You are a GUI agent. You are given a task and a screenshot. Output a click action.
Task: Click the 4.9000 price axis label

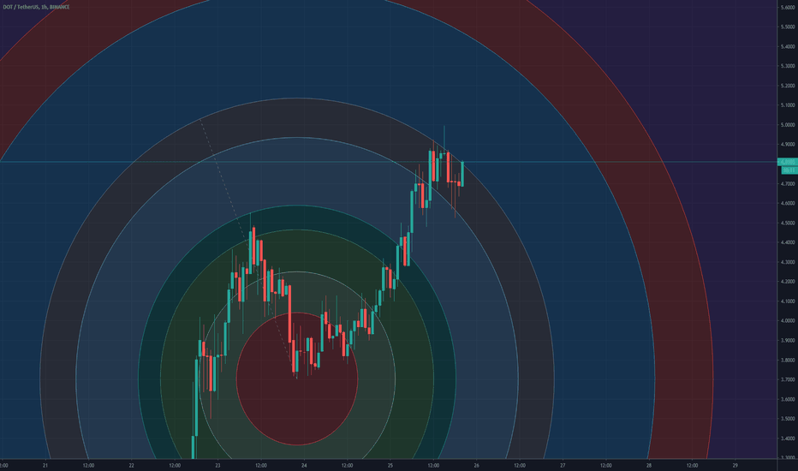coord(788,145)
